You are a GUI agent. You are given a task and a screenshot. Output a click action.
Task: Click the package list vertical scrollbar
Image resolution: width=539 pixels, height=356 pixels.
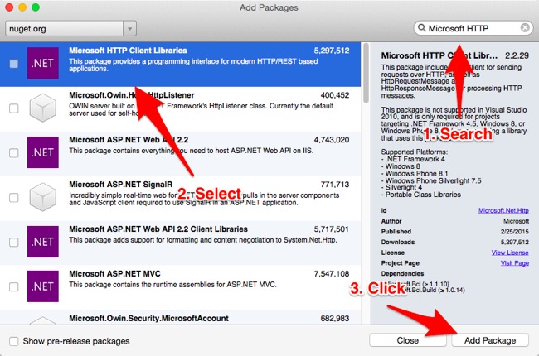(x=366, y=73)
